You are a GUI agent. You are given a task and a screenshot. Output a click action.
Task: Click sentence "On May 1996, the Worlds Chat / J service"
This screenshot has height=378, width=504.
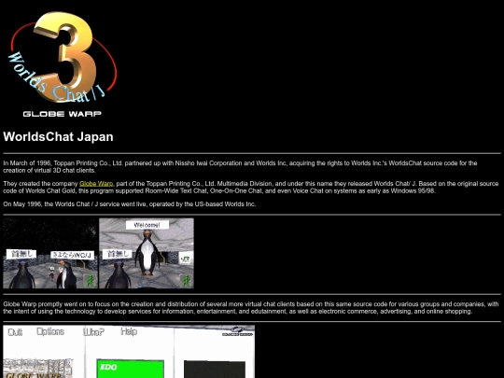click(x=130, y=204)
